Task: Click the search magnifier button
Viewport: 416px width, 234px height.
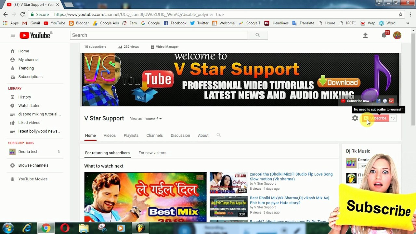Action: tap(258, 35)
